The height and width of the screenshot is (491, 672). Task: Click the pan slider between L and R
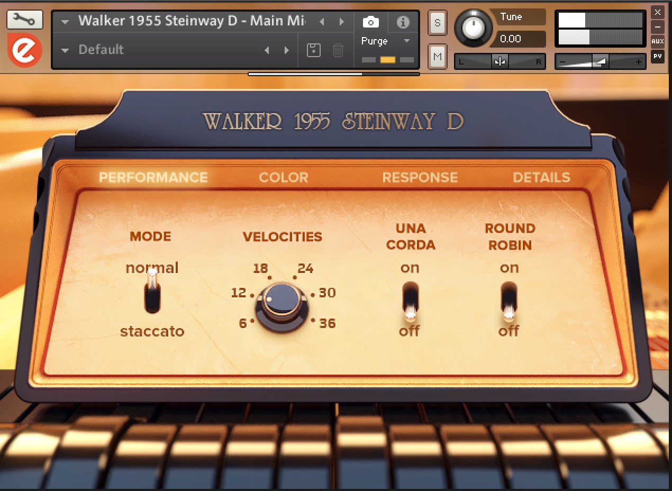[500, 62]
